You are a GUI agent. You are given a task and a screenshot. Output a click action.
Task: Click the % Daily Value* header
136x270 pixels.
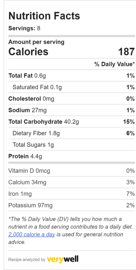[x=114, y=64]
